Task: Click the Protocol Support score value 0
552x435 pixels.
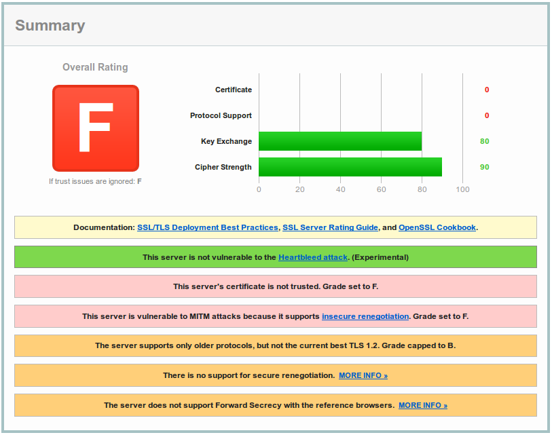Action: coord(487,115)
